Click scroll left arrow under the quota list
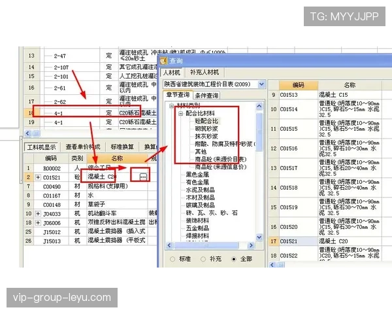 27,133
